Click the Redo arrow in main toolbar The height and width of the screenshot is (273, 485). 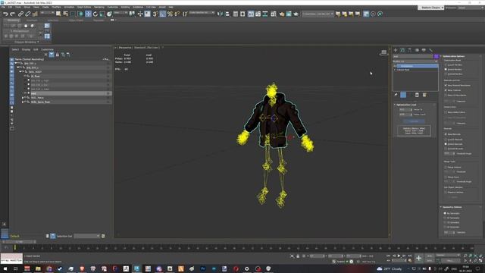click(12, 14)
